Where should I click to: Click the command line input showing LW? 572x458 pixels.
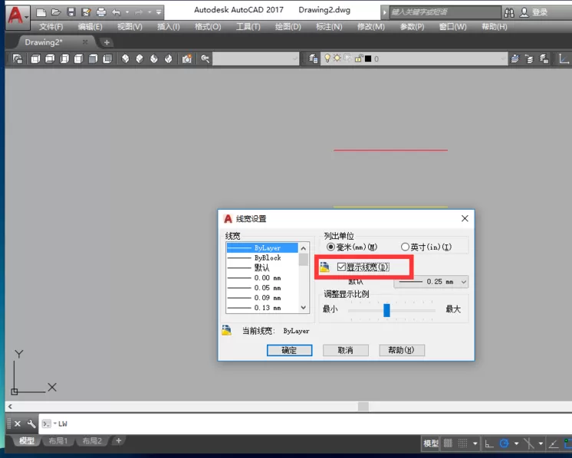(305, 424)
